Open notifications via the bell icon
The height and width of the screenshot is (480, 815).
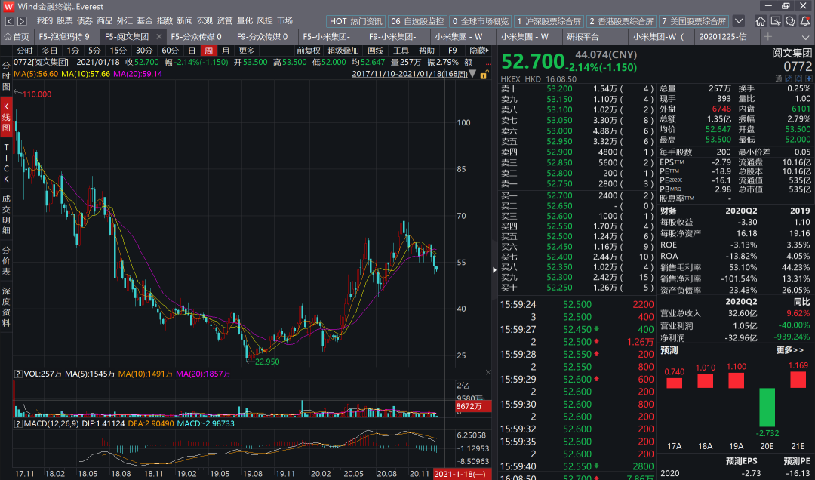[x=805, y=21]
